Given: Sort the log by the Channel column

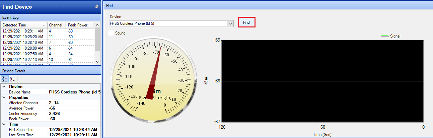Looking at the screenshot, I should [57, 25].
